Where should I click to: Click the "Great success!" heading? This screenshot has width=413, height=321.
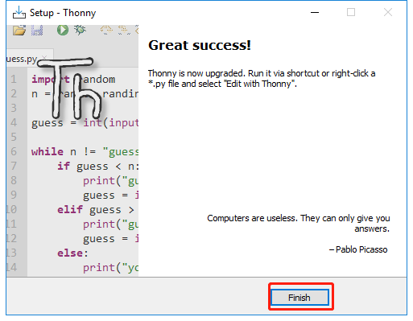[x=200, y=45]
